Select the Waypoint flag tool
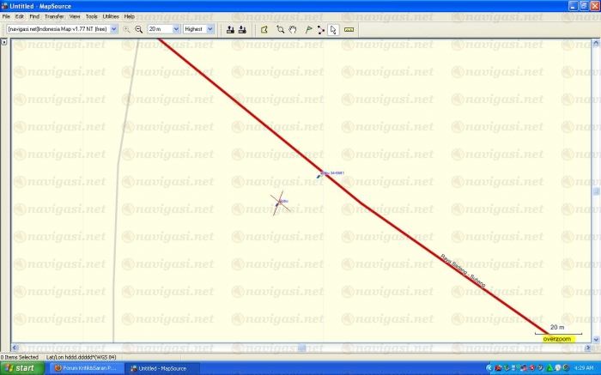601x375 pixels. pos(308,28)
